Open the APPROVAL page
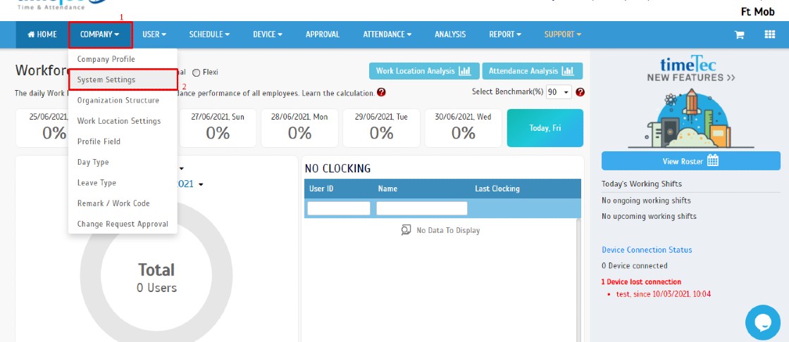The image size is (789, 342). point(323,34)
